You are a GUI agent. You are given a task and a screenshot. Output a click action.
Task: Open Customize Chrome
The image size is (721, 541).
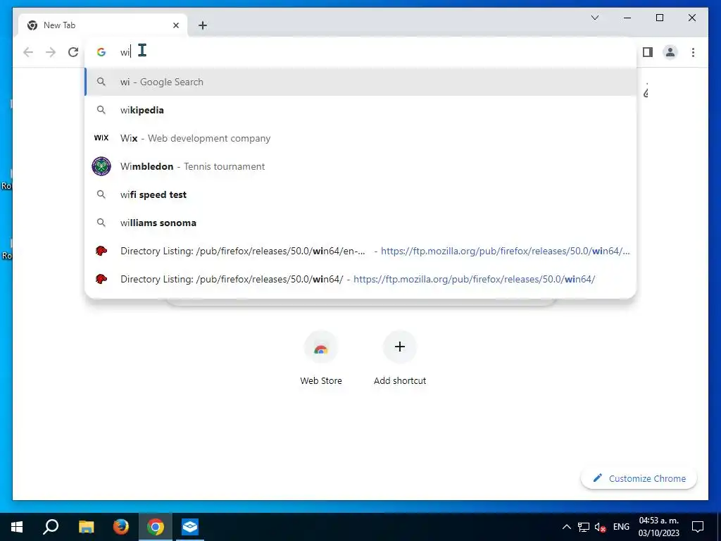(x=639, y=478)
